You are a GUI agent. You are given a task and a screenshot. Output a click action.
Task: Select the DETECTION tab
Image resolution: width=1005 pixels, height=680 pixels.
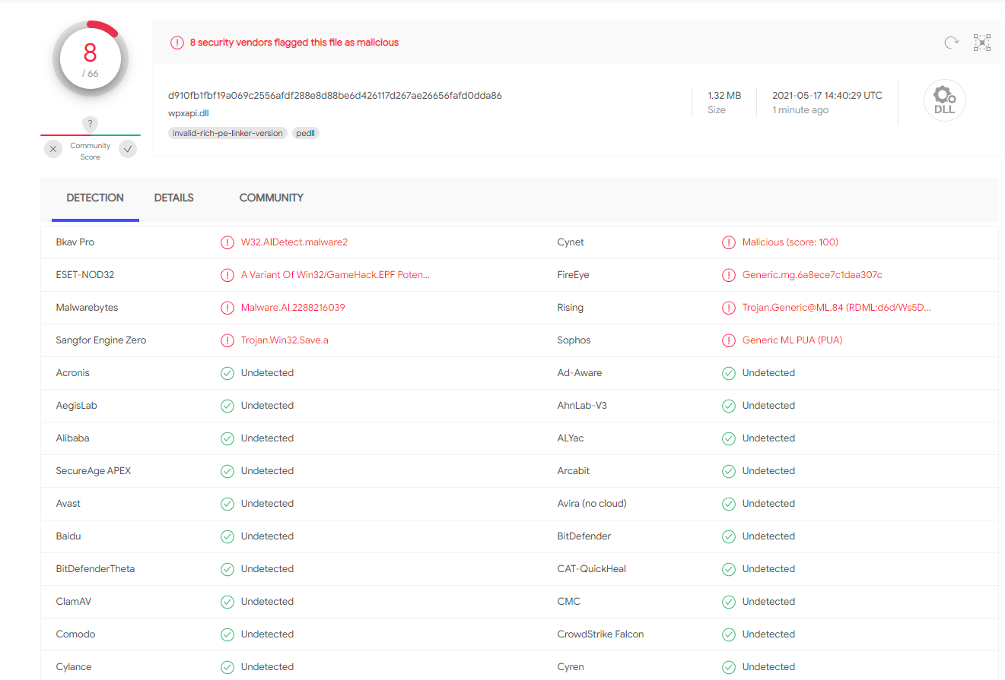[95, 198]
